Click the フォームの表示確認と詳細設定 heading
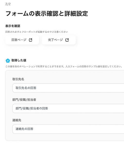 coord(47,14)
